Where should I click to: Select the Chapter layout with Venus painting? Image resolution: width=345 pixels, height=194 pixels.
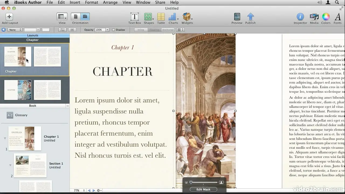[x=18, y=90]
